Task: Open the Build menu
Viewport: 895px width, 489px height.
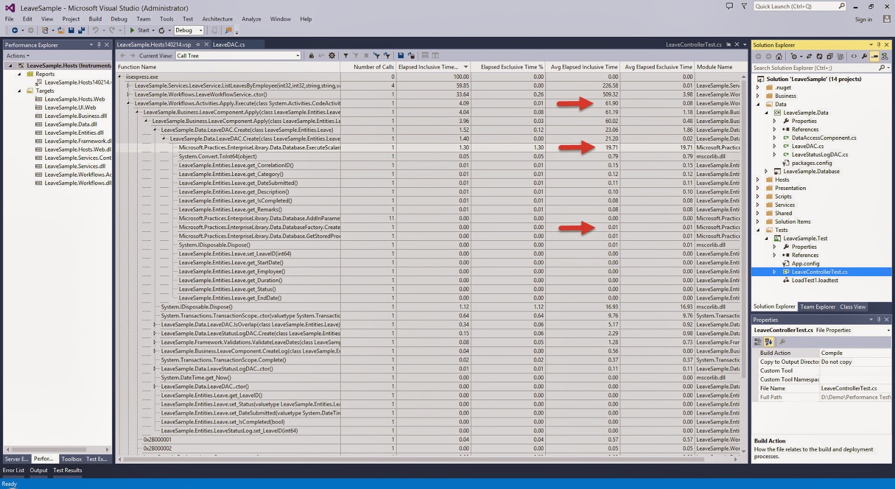Action: (95, 19)
